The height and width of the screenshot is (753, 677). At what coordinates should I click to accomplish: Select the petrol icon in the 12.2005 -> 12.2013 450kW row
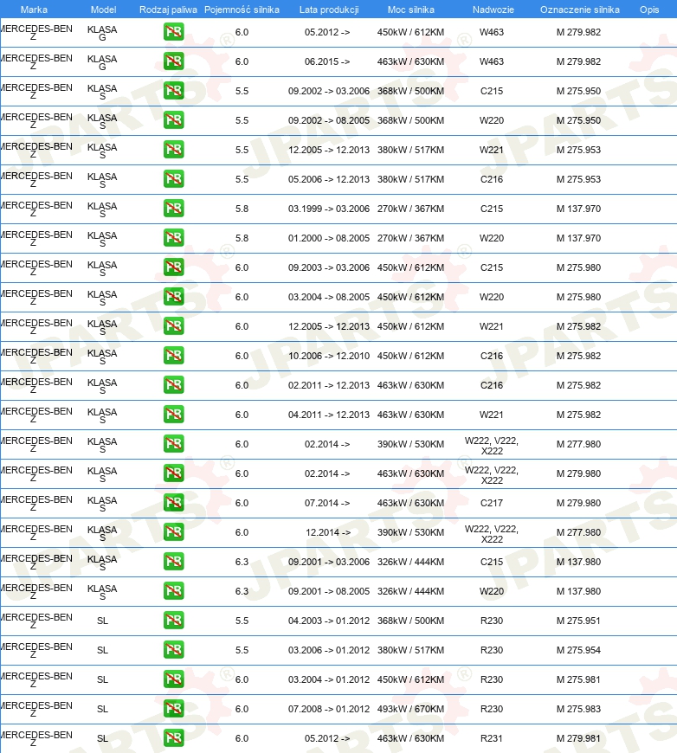173,326
